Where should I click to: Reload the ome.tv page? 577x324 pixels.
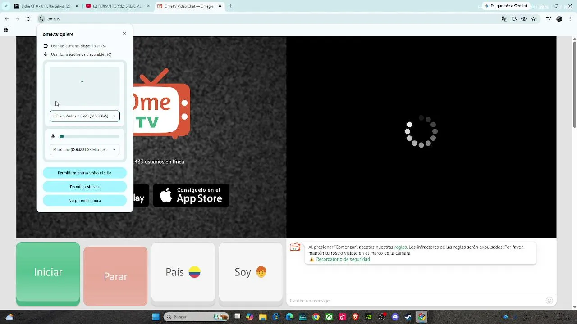(x=28, y=19)
